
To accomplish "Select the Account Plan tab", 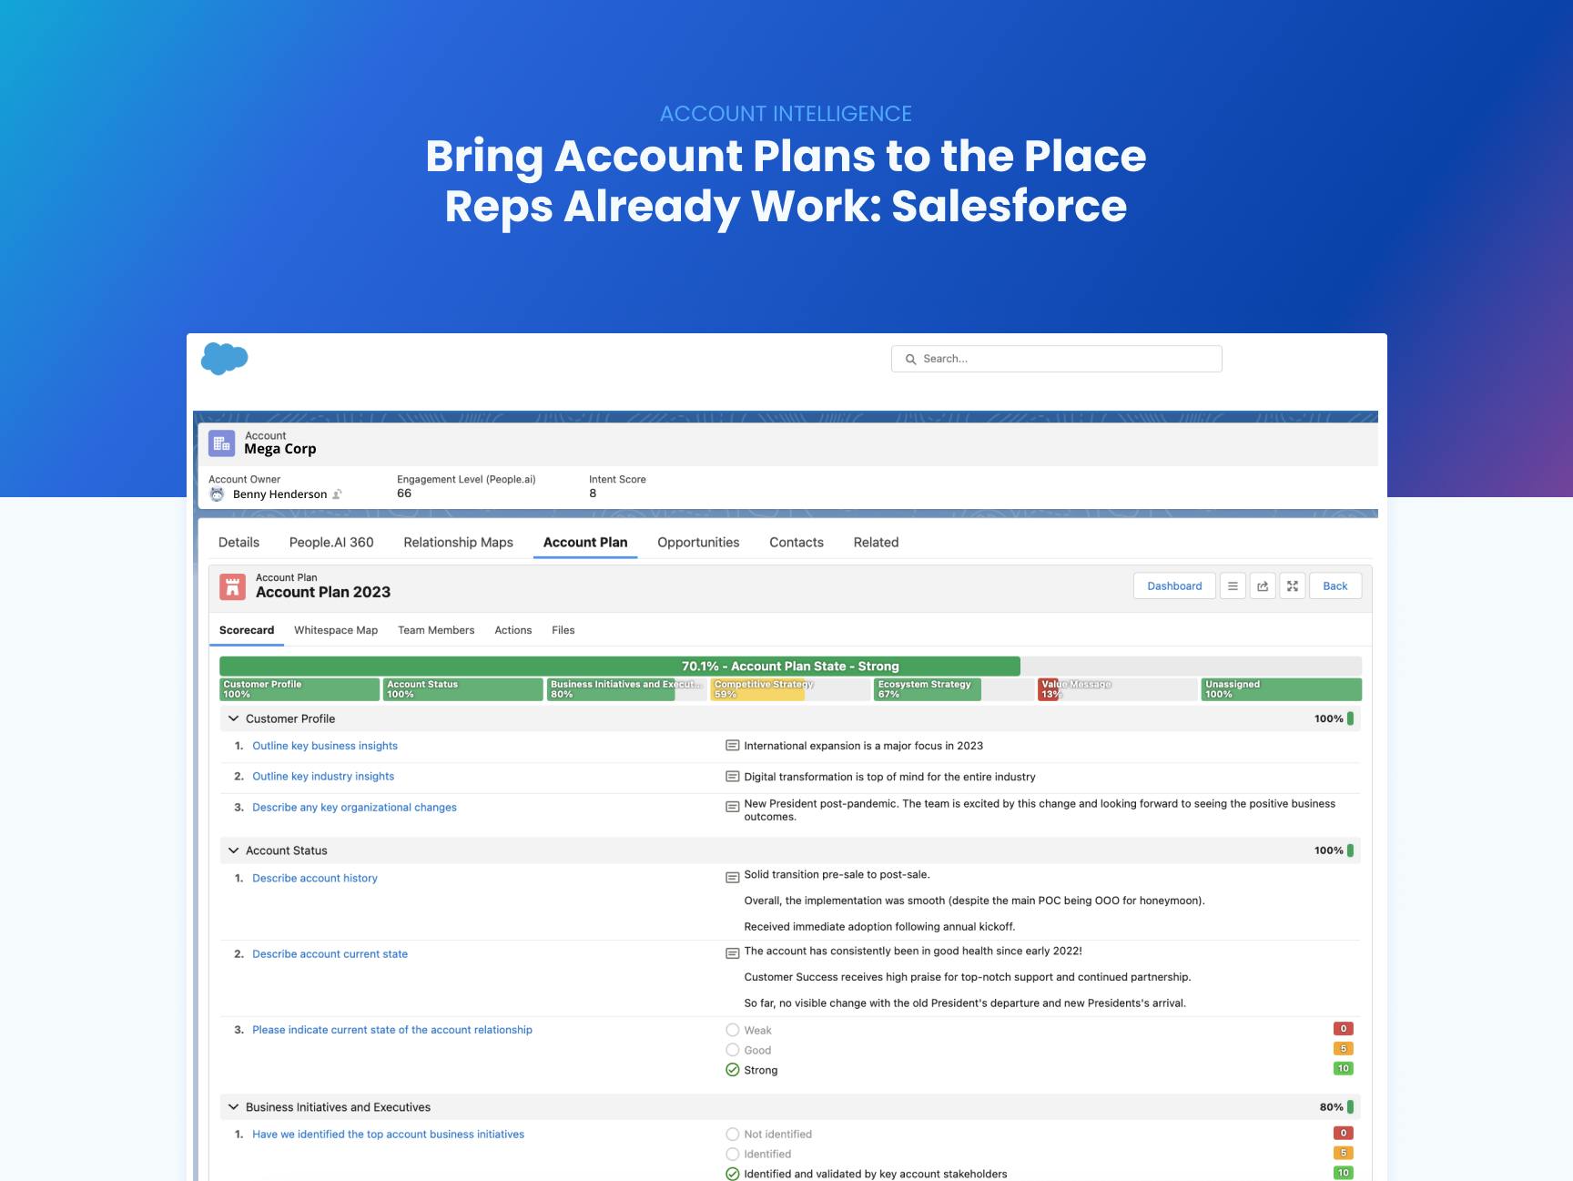I will pos(585,543).
